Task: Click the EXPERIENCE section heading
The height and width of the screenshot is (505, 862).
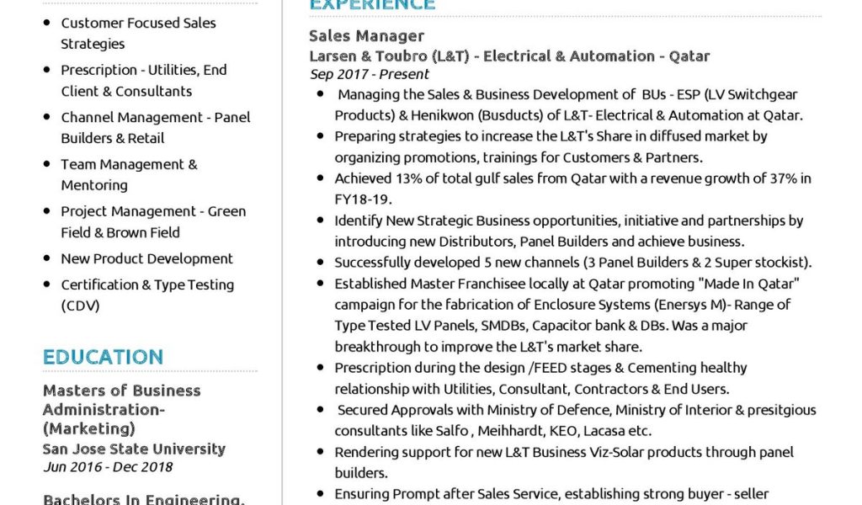Action: coord(372,5)
